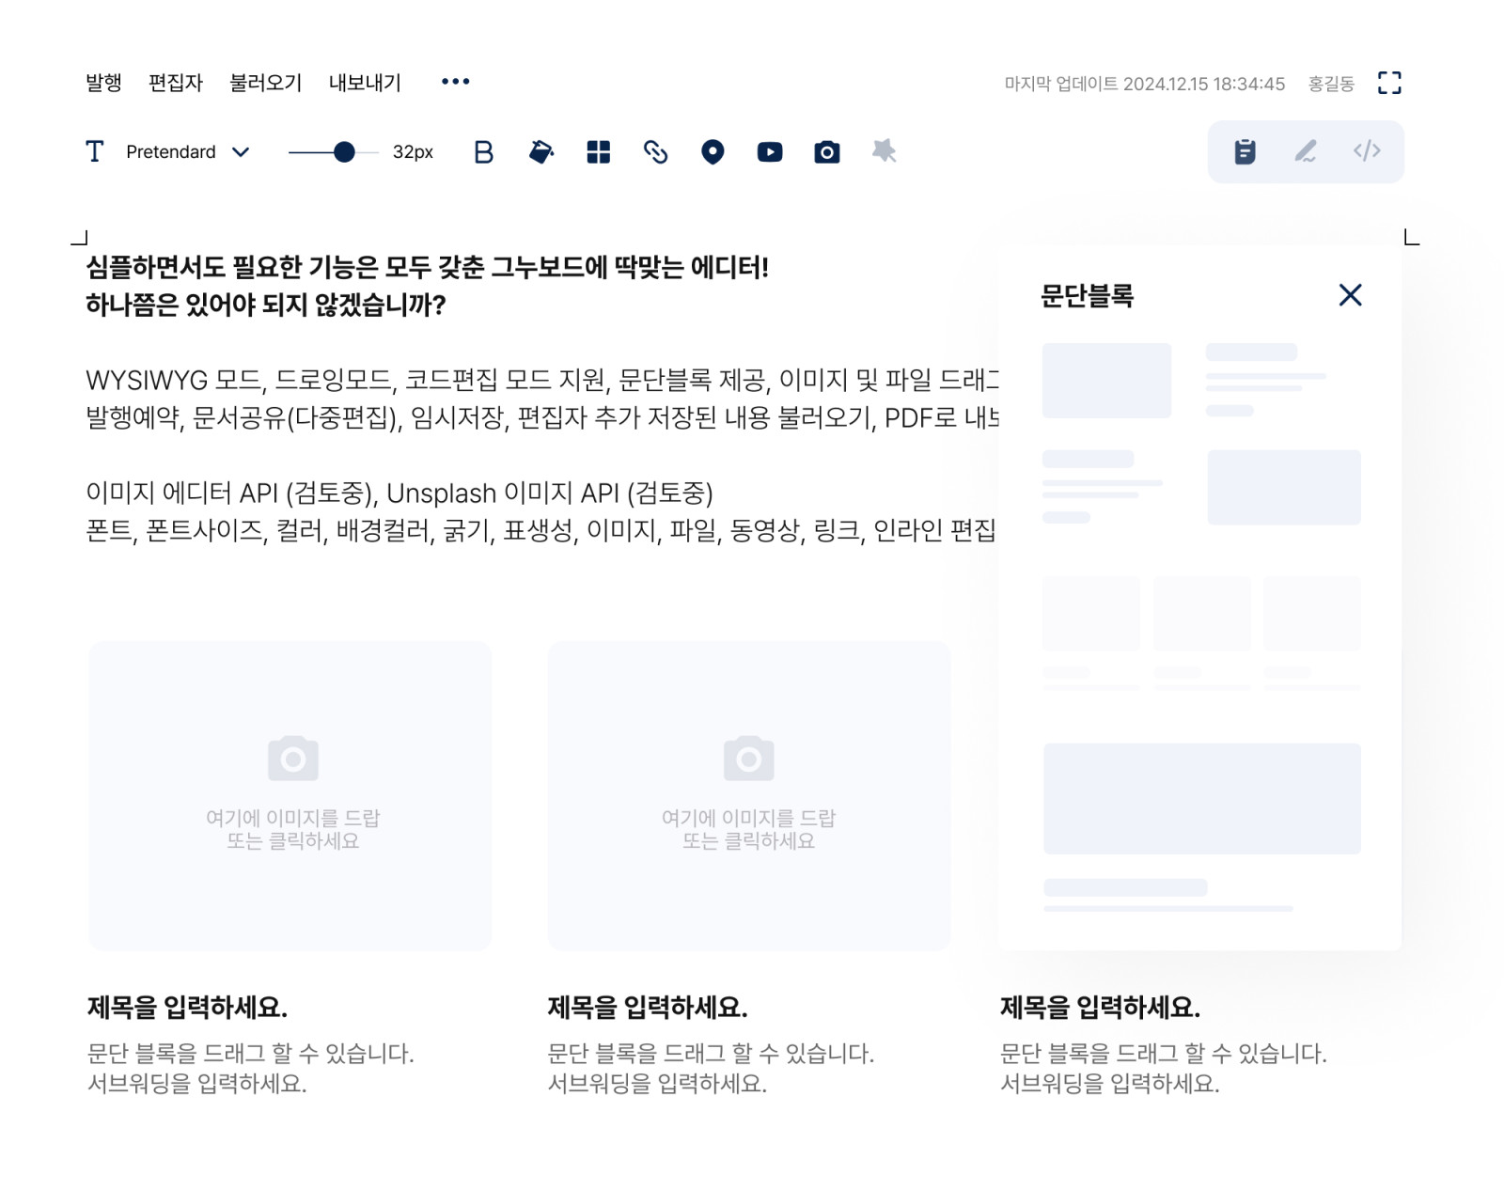The height and width of the screenshot is (1190, 1504).
Task: Close the 문단블록 panel
Action: click(1350, 295)
